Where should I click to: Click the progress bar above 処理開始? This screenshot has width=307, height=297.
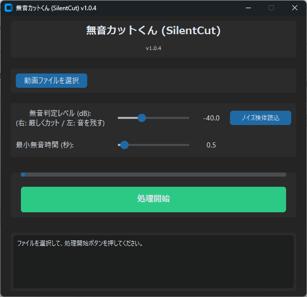[153, 175]
